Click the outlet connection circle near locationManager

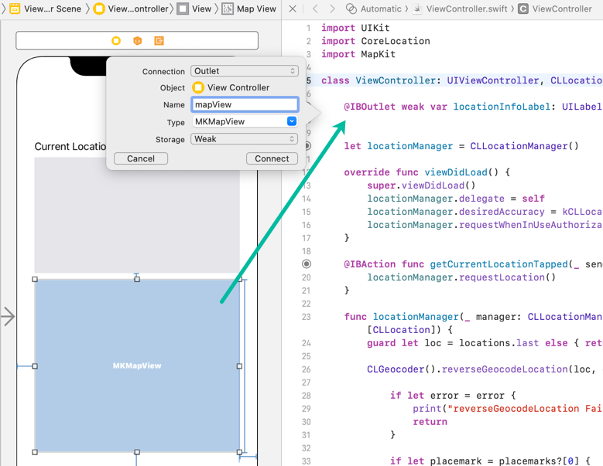(307, 146)
